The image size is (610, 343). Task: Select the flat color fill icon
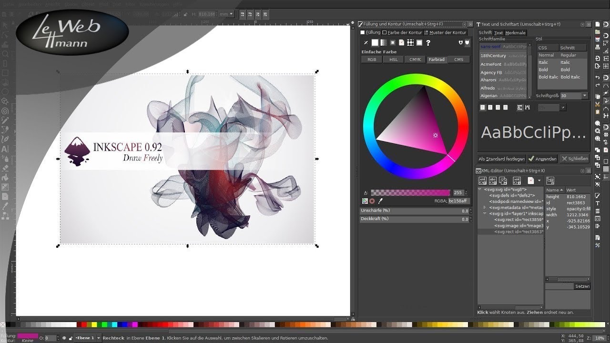[375, 42]
